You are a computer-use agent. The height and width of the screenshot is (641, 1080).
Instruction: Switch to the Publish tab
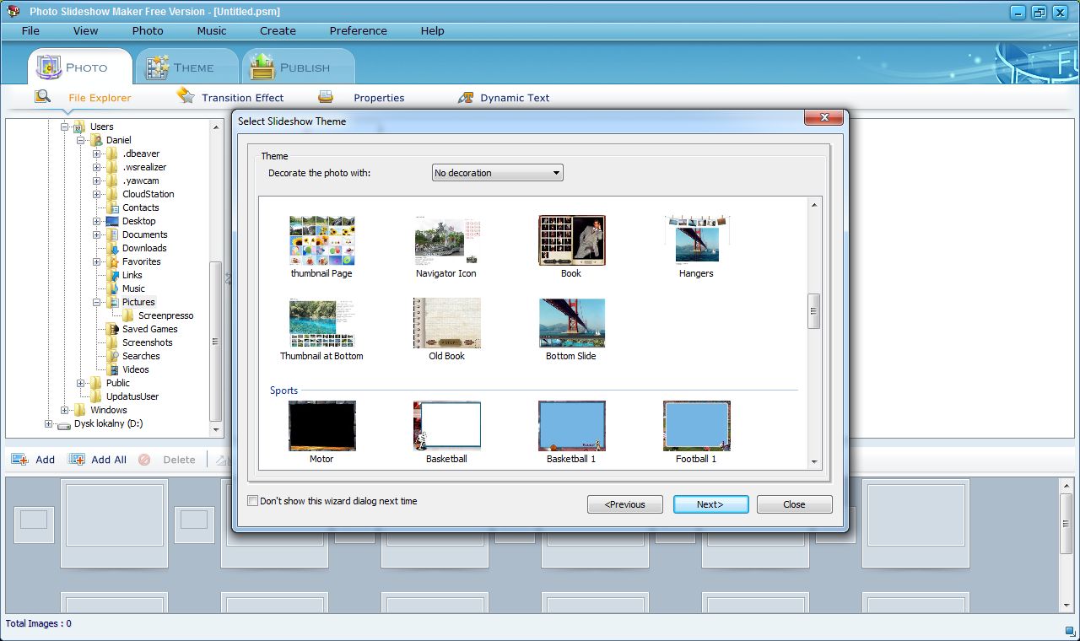coord(299,67)
